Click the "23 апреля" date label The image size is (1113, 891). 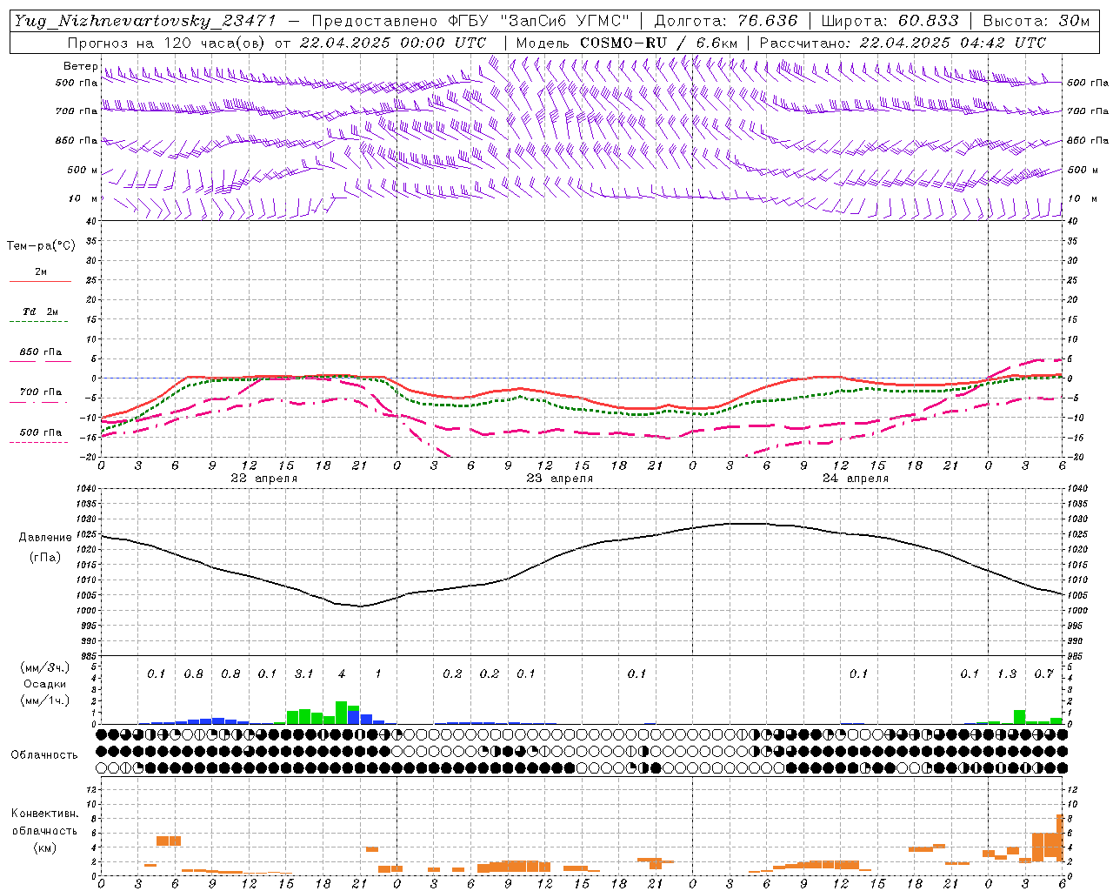point(559,478)
